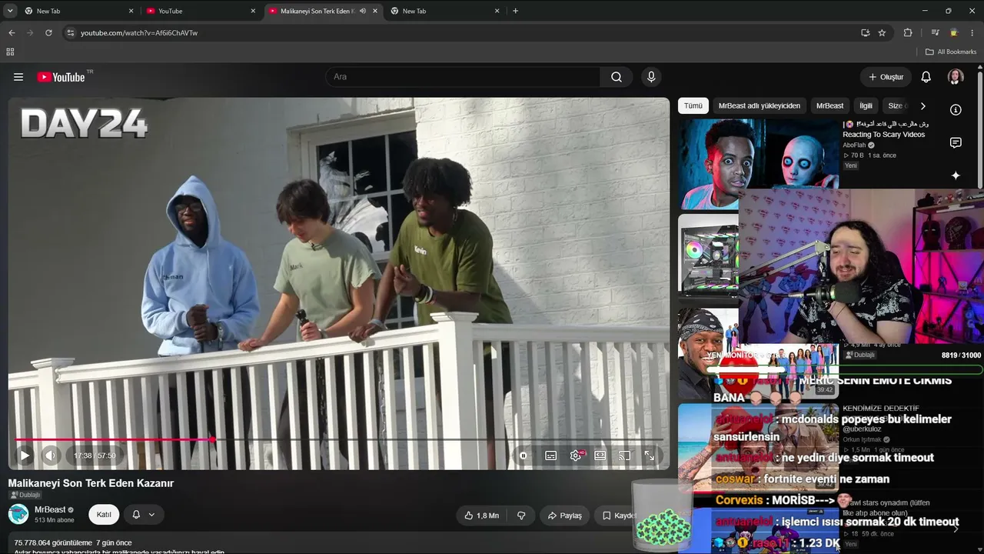Join the channel with Katıl
Screen dimensions: 984x554
(x=104, y=515)
